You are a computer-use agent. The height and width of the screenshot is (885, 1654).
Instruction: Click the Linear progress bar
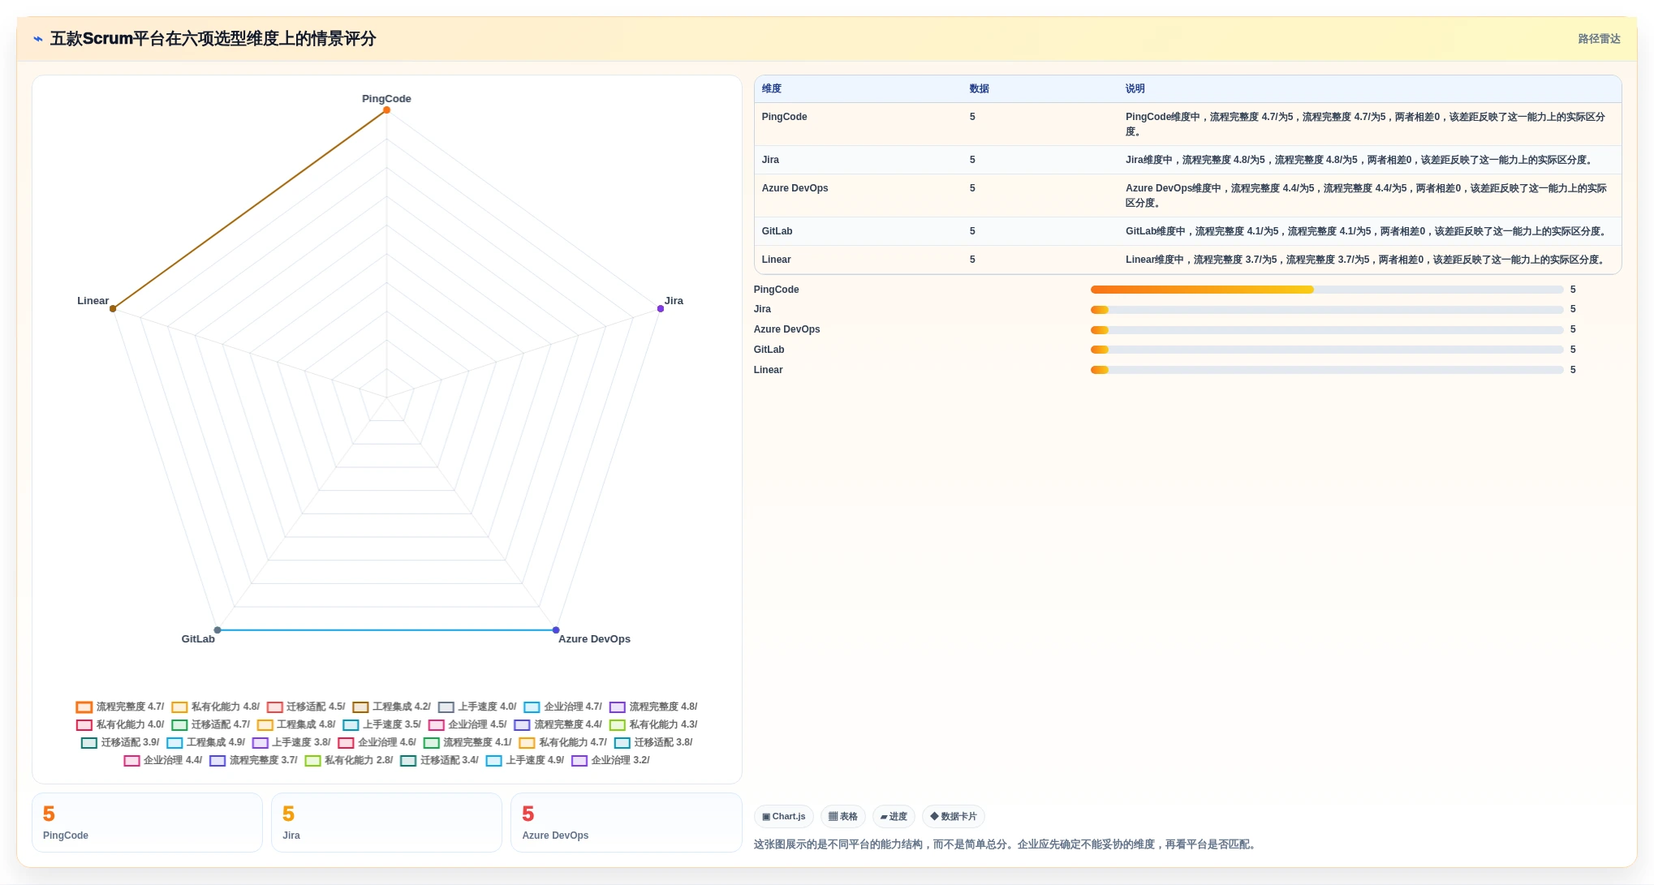click(x=1327, y=370)
